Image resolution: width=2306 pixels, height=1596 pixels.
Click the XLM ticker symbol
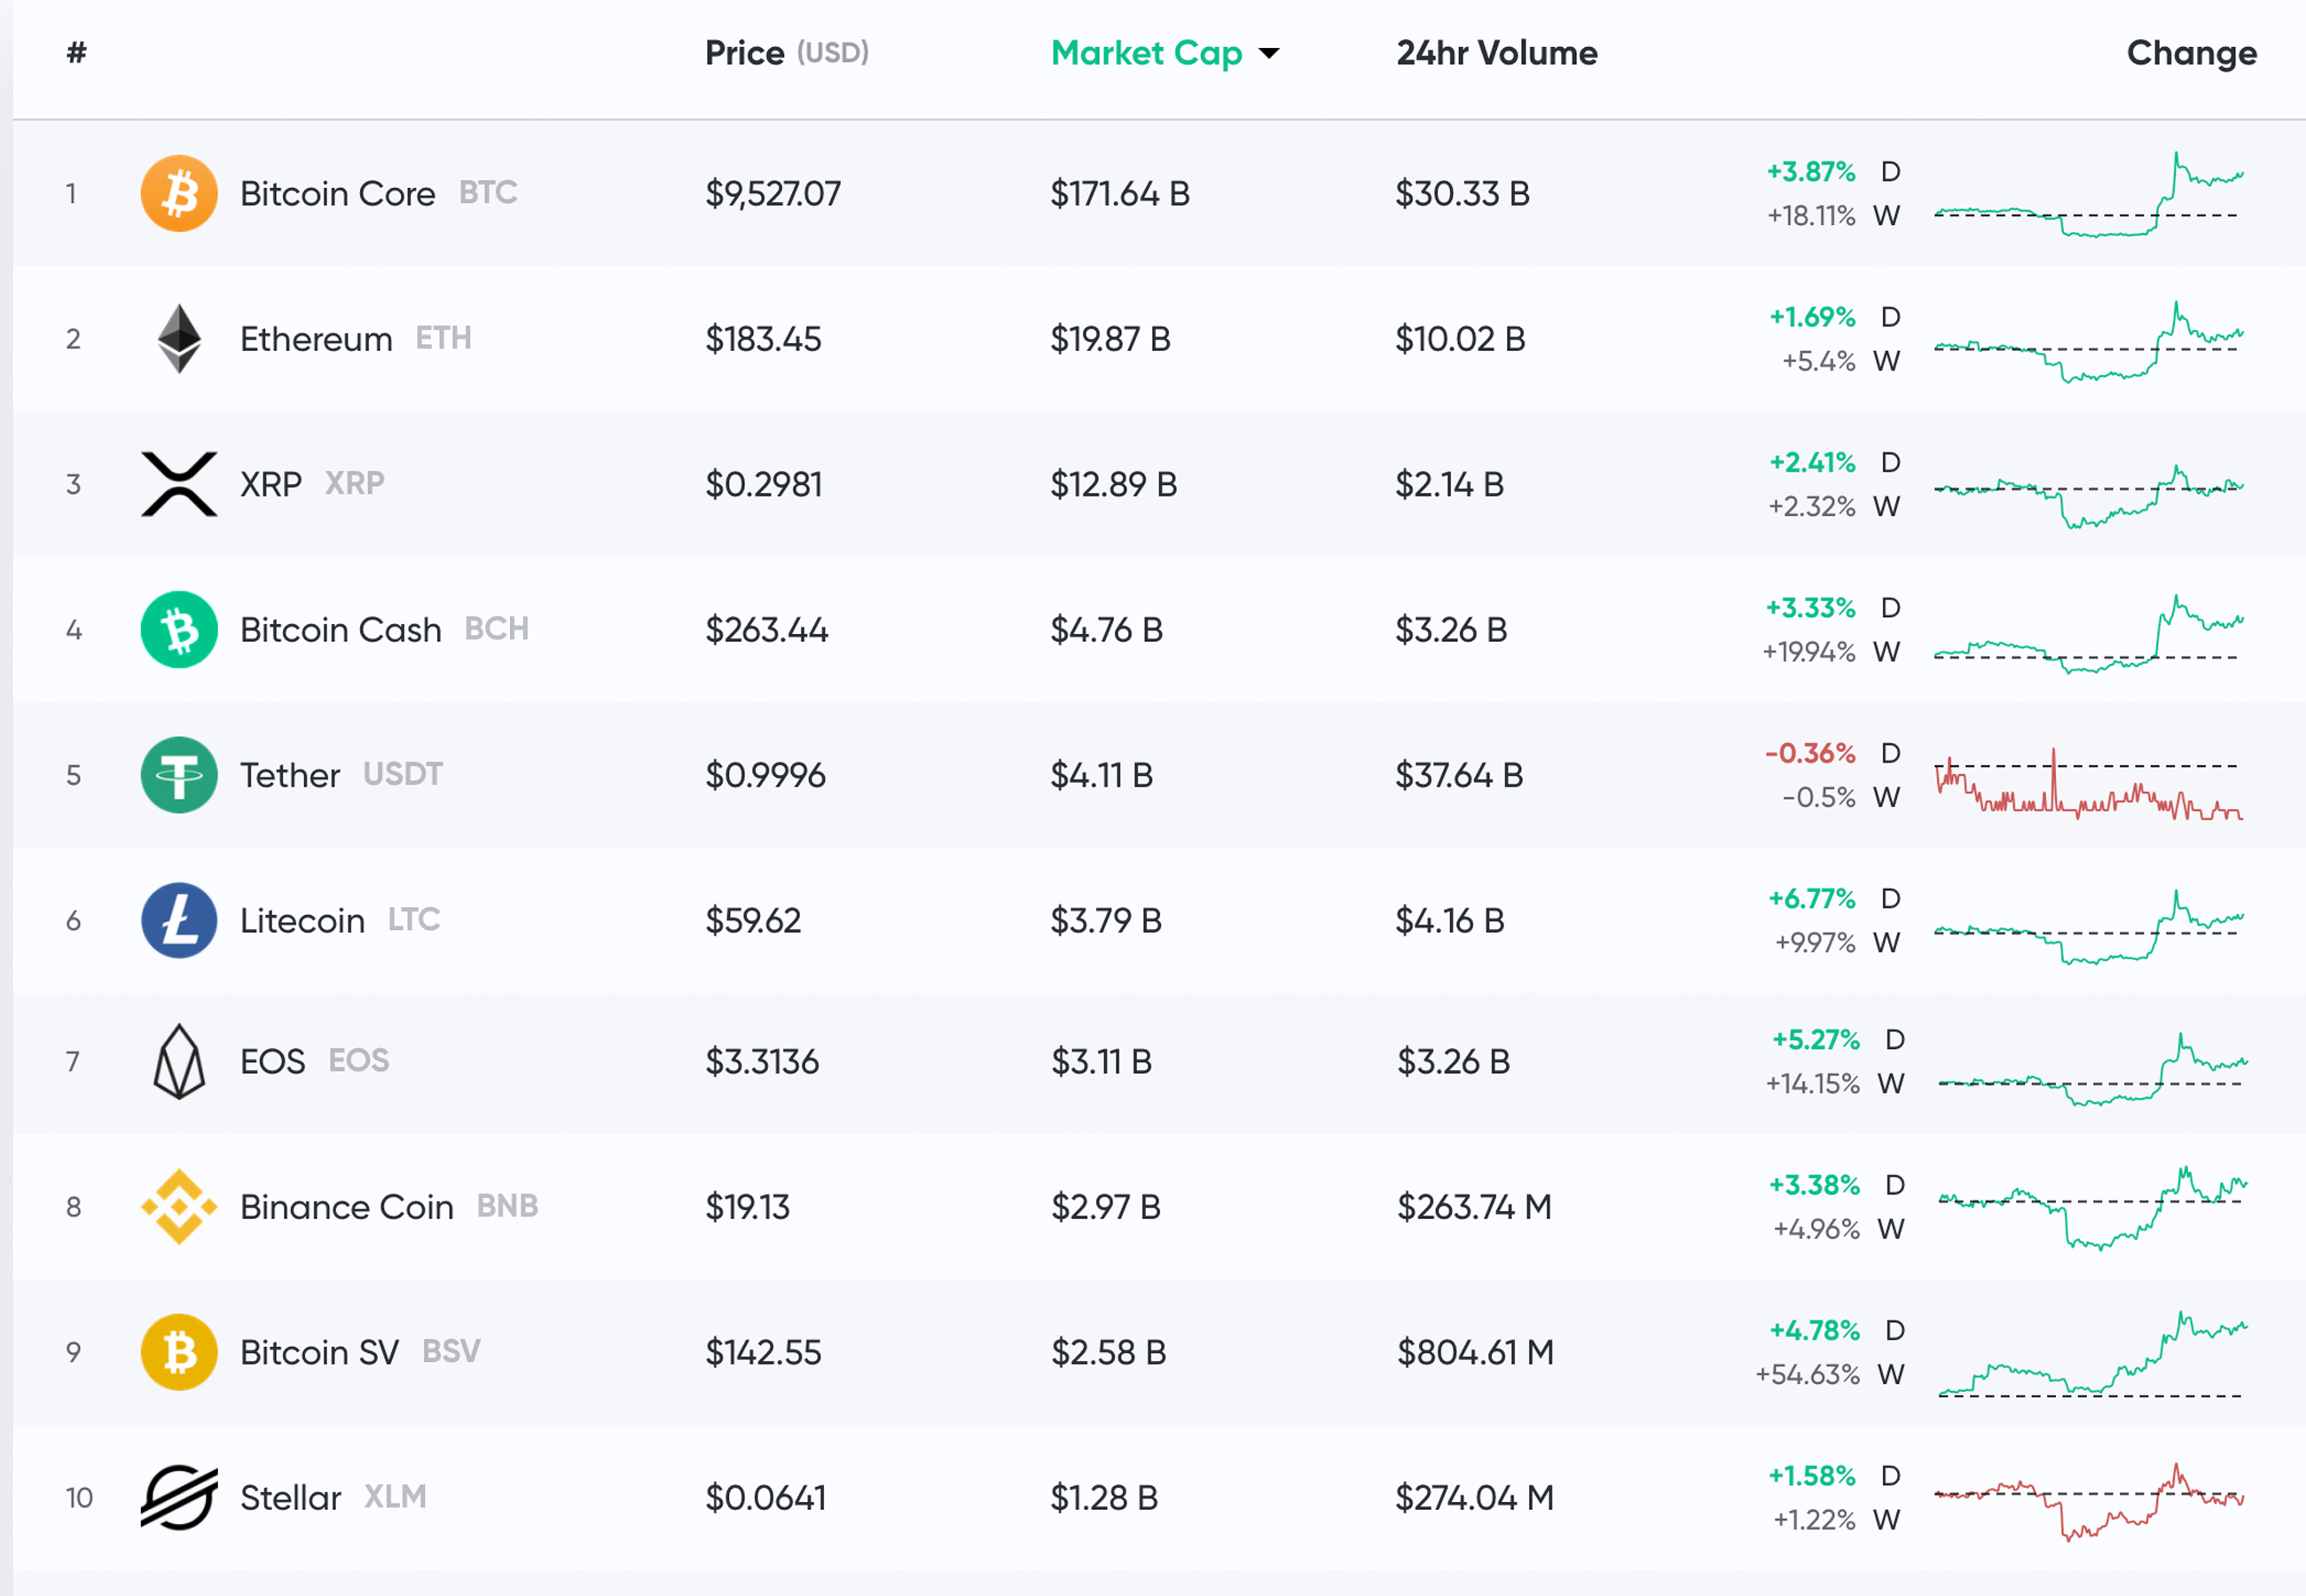tap(395, 1496)
